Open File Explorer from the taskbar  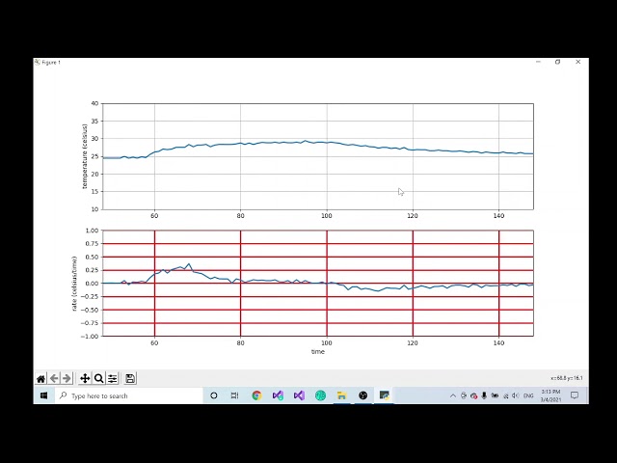(341, 395)
